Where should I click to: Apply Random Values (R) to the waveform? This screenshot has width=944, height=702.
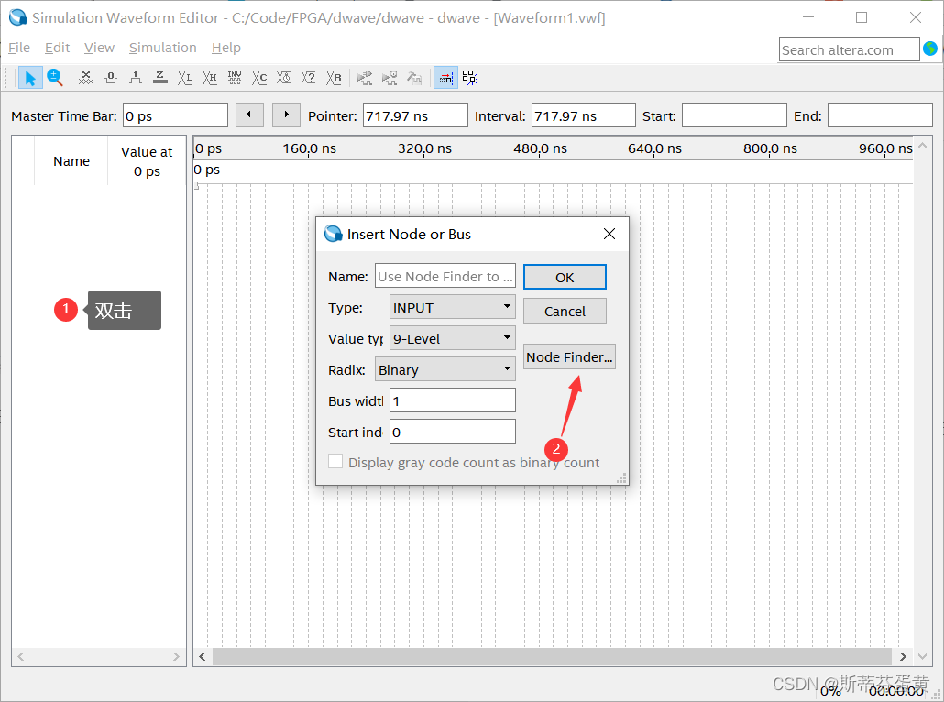pos(334,78)
